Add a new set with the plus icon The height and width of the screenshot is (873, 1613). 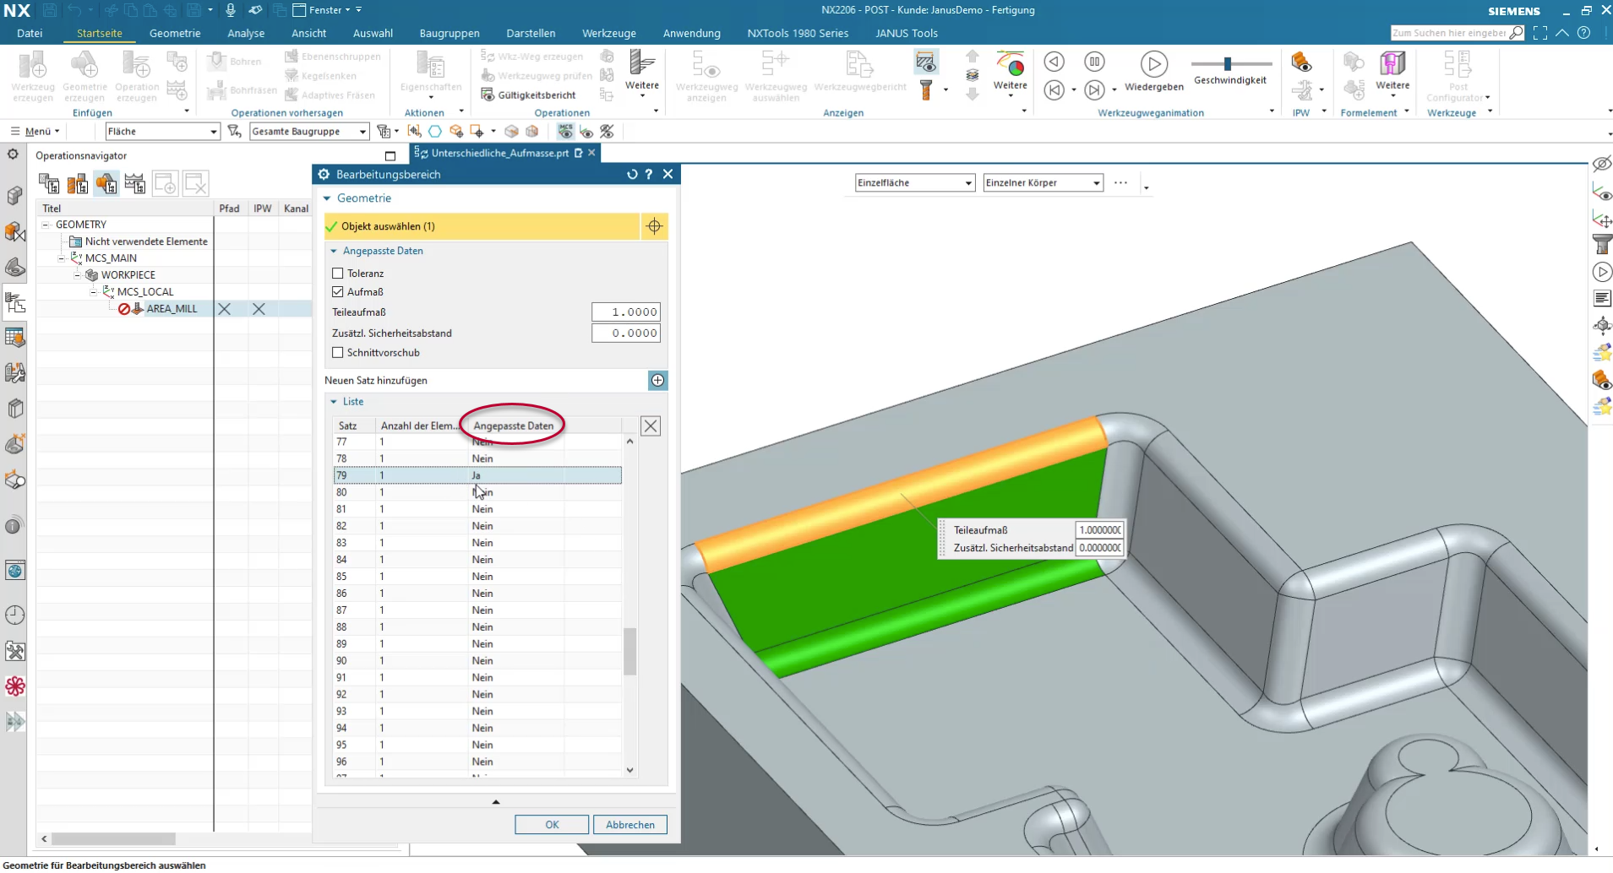point(657,381)
